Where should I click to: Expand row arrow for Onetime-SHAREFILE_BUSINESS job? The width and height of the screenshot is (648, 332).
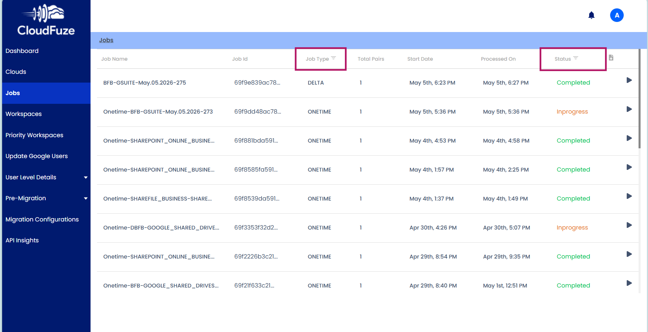[x=629, y=196]
